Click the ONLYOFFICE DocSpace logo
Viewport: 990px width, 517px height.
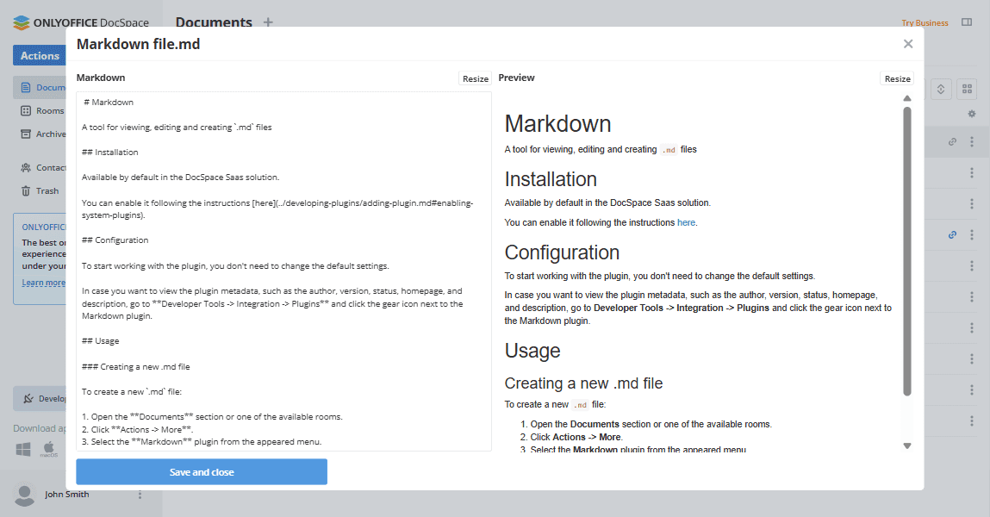(81, 22)
